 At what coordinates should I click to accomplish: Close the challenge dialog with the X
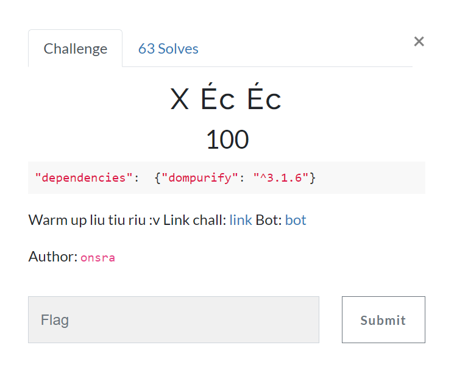click(x=419, y=41)
